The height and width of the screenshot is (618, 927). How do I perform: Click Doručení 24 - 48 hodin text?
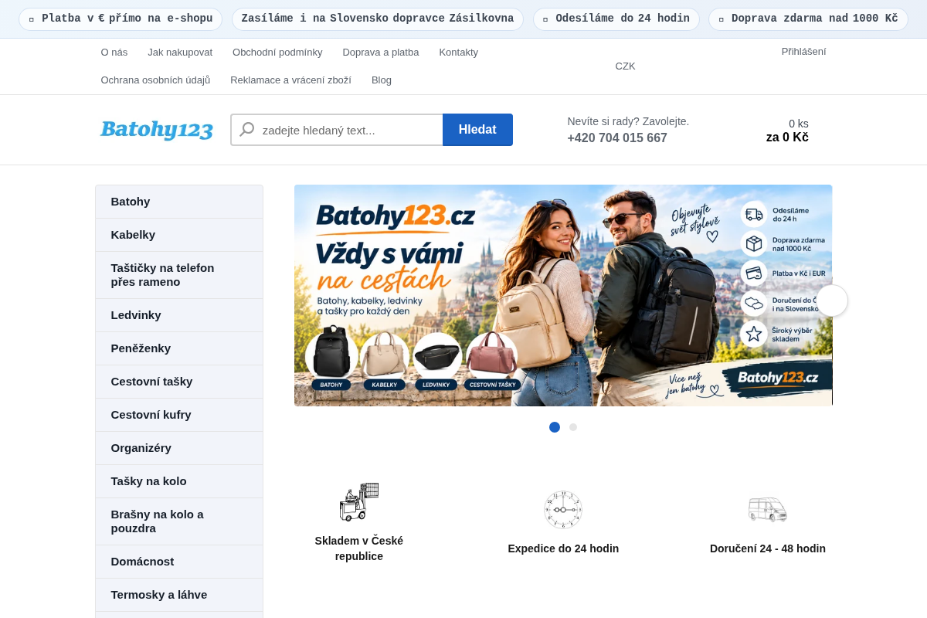(x=768, y=548)
